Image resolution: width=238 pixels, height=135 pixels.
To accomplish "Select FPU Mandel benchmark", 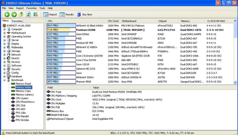I will [x=22, y=117].
